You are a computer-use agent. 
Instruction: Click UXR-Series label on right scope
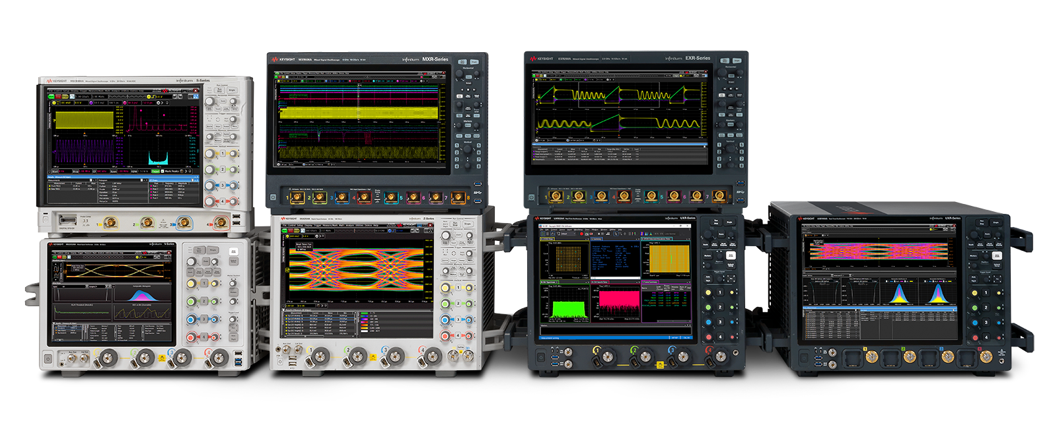(x=952, y=218)
